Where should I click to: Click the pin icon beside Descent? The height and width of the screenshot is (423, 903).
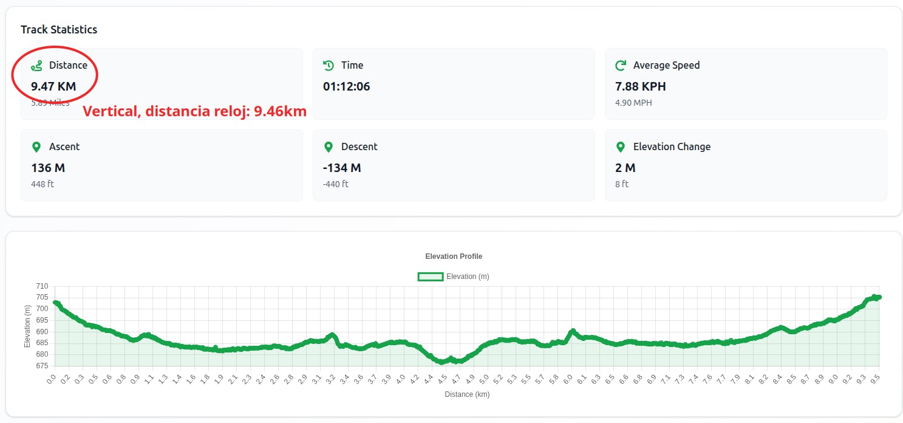click(329, 147)
